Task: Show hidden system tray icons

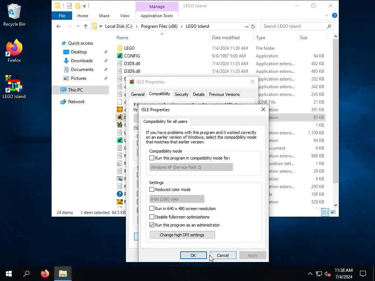Action: pyautogui.click(x=310, y=274)
